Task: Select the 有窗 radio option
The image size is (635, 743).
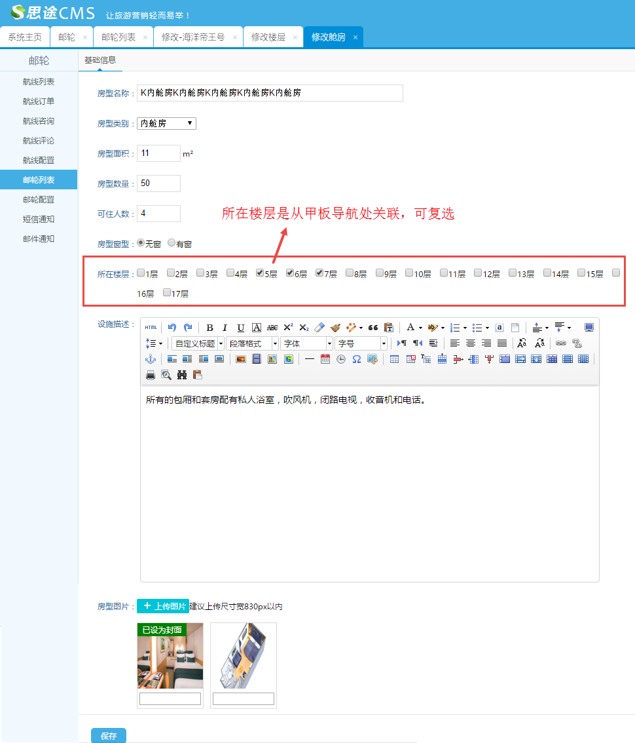Action: [172, 243]
